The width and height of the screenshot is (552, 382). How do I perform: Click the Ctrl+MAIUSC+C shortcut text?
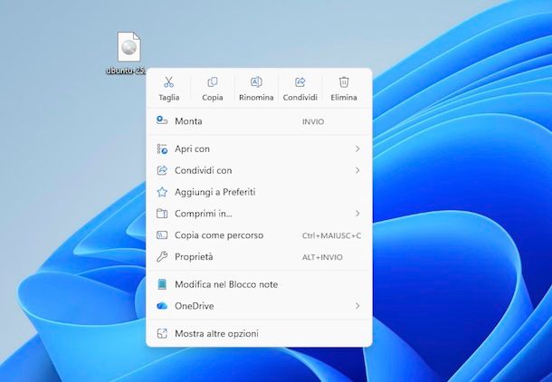click(x=331, y=235)
